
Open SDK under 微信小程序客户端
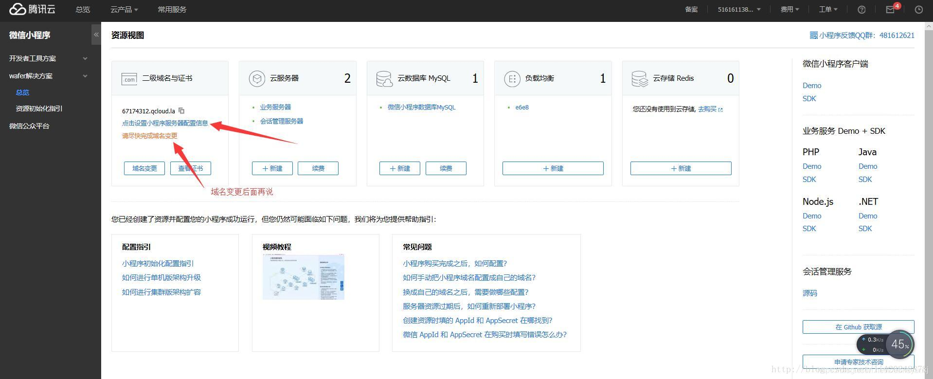[809, 99]
